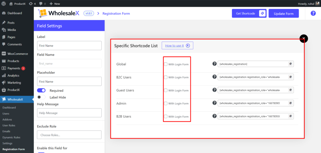Open the How to use It link
This screenshot has width=321, height=153.
[x=177, y=46]
